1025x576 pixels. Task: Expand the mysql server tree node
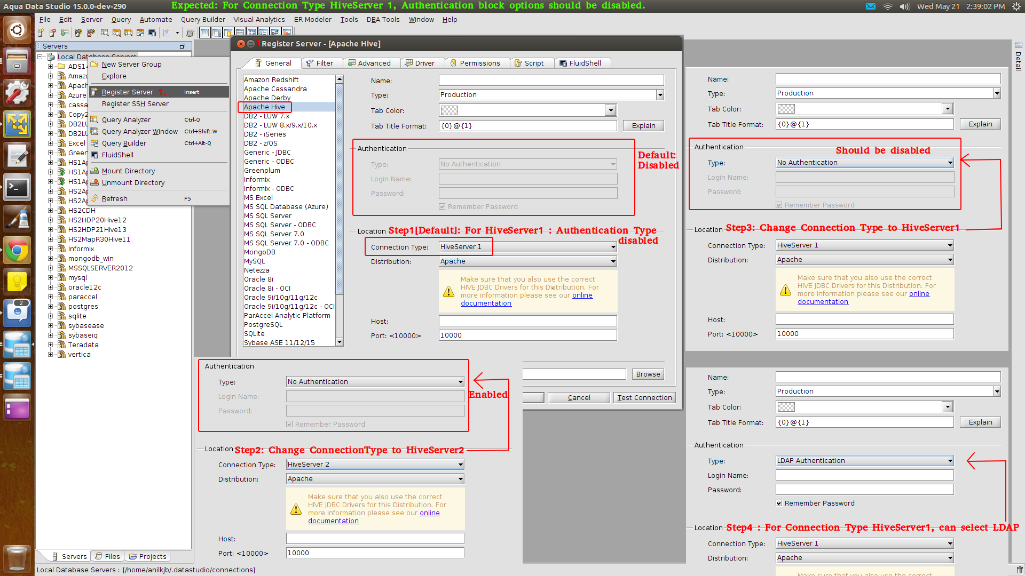tap(51, 278)
